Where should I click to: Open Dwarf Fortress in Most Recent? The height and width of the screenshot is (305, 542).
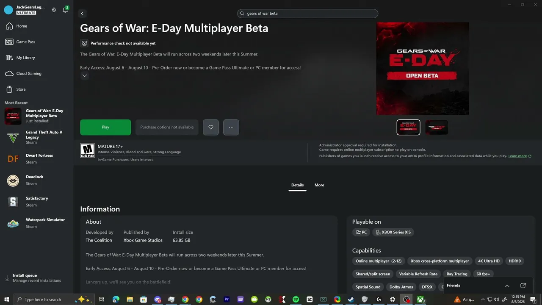coord(36,159)
